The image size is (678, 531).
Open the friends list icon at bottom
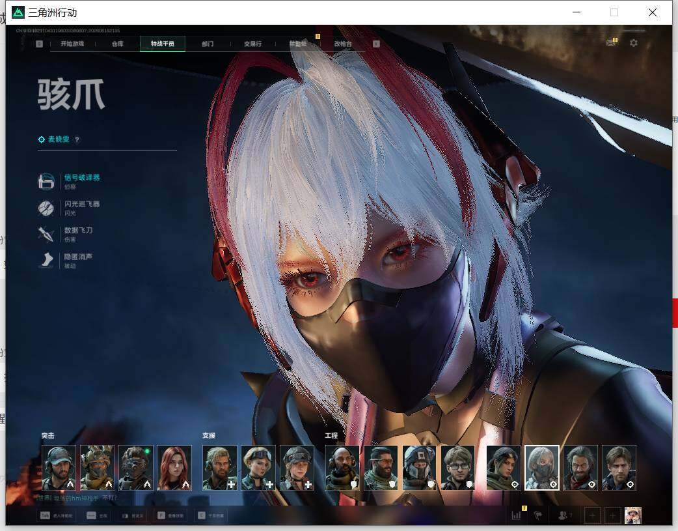pos(564,515)
